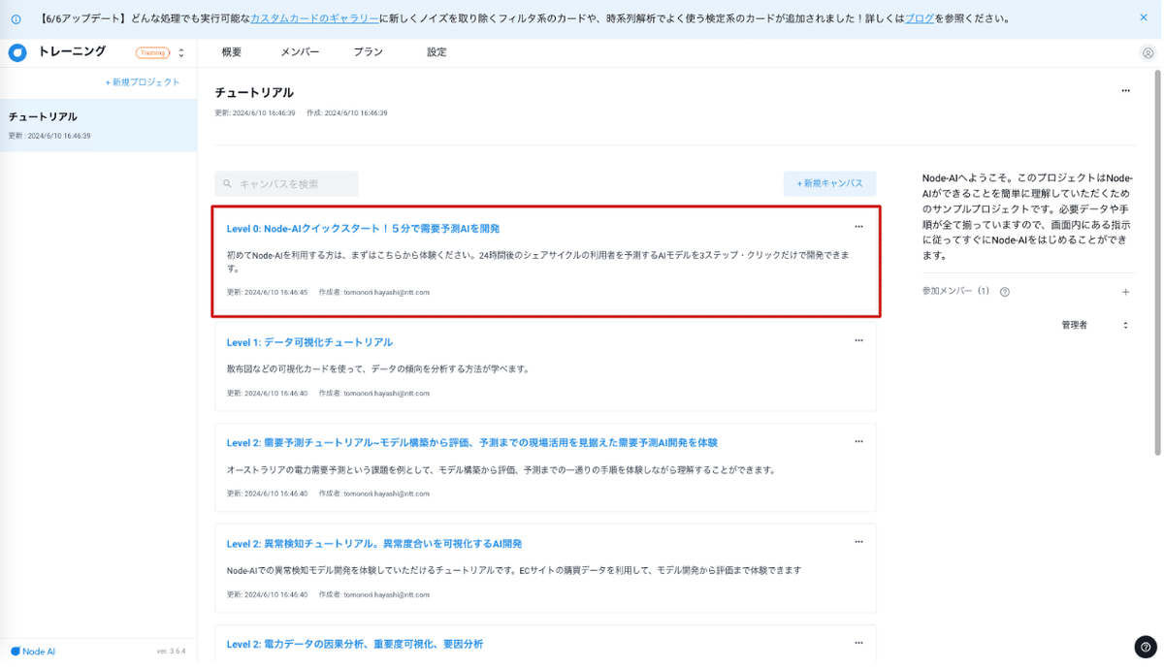Click the 散布図などの可視化カード description text
This screenshot has width=1164, height=669.
tap(377, 369)
